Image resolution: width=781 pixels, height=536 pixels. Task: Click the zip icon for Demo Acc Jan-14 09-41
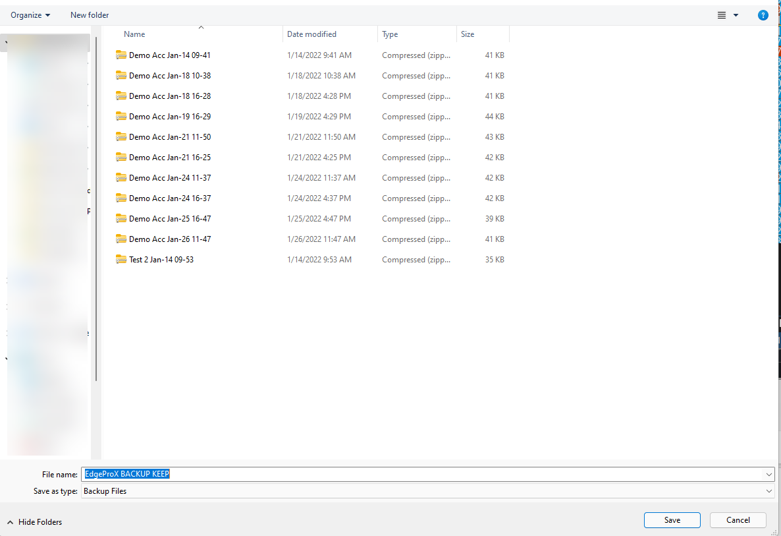click(121, 55)
